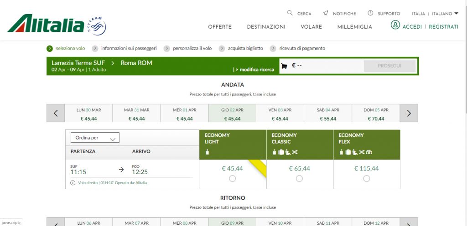
Task: Select the Economy Light €45,44 fare
Action: 233,179
